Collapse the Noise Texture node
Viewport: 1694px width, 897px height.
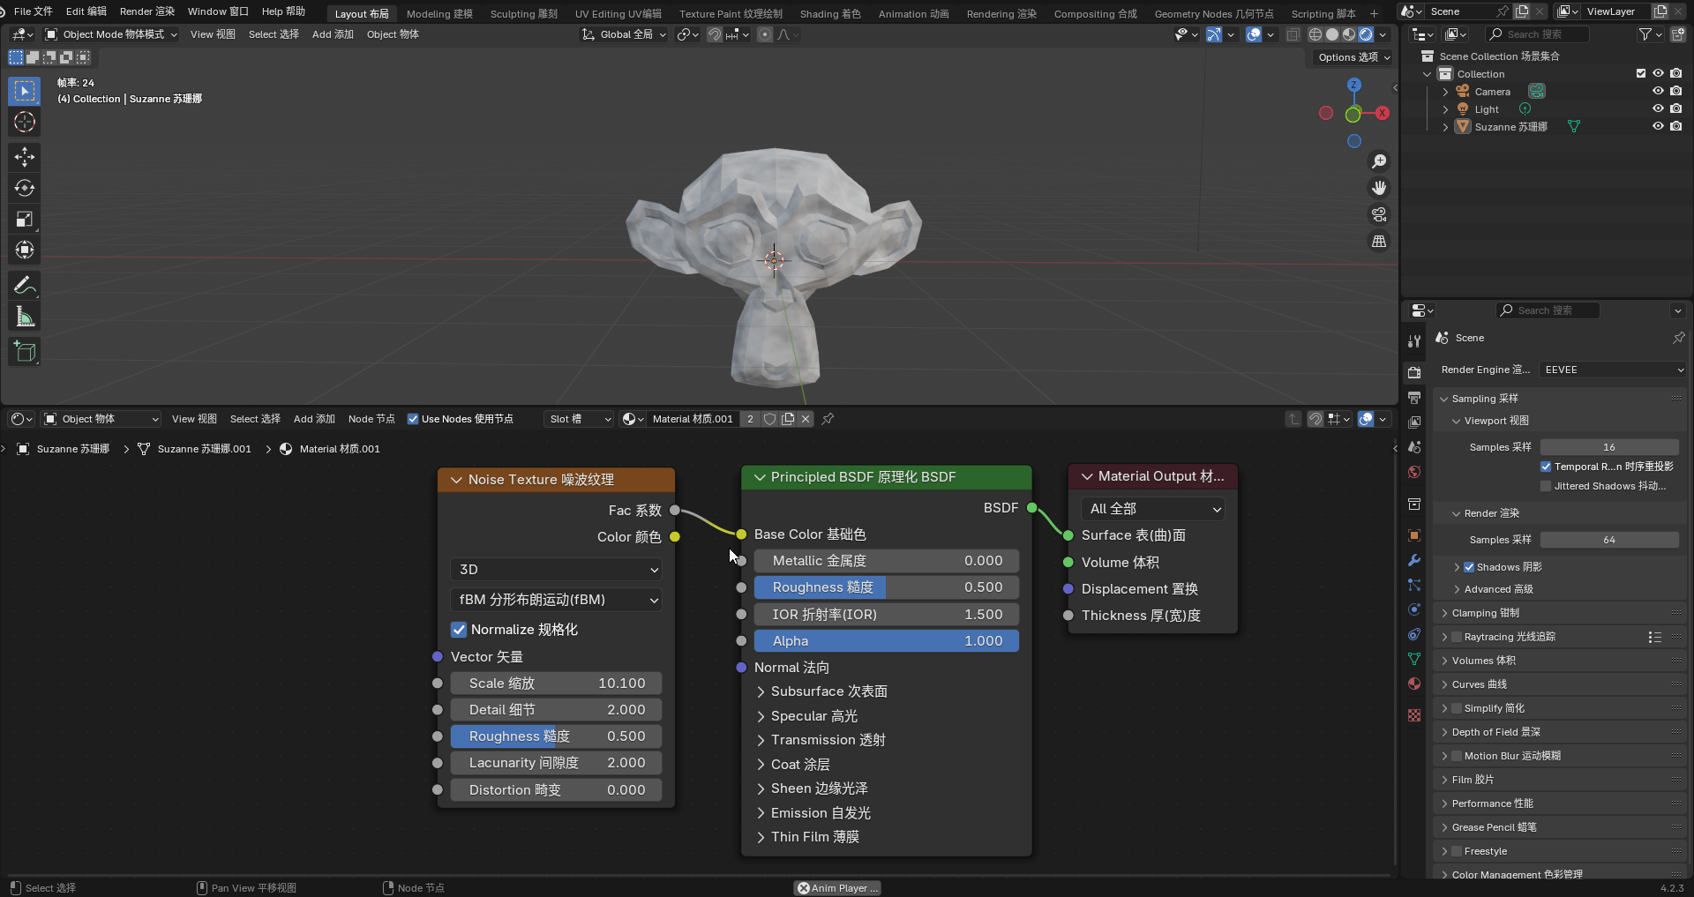(456, 480)
